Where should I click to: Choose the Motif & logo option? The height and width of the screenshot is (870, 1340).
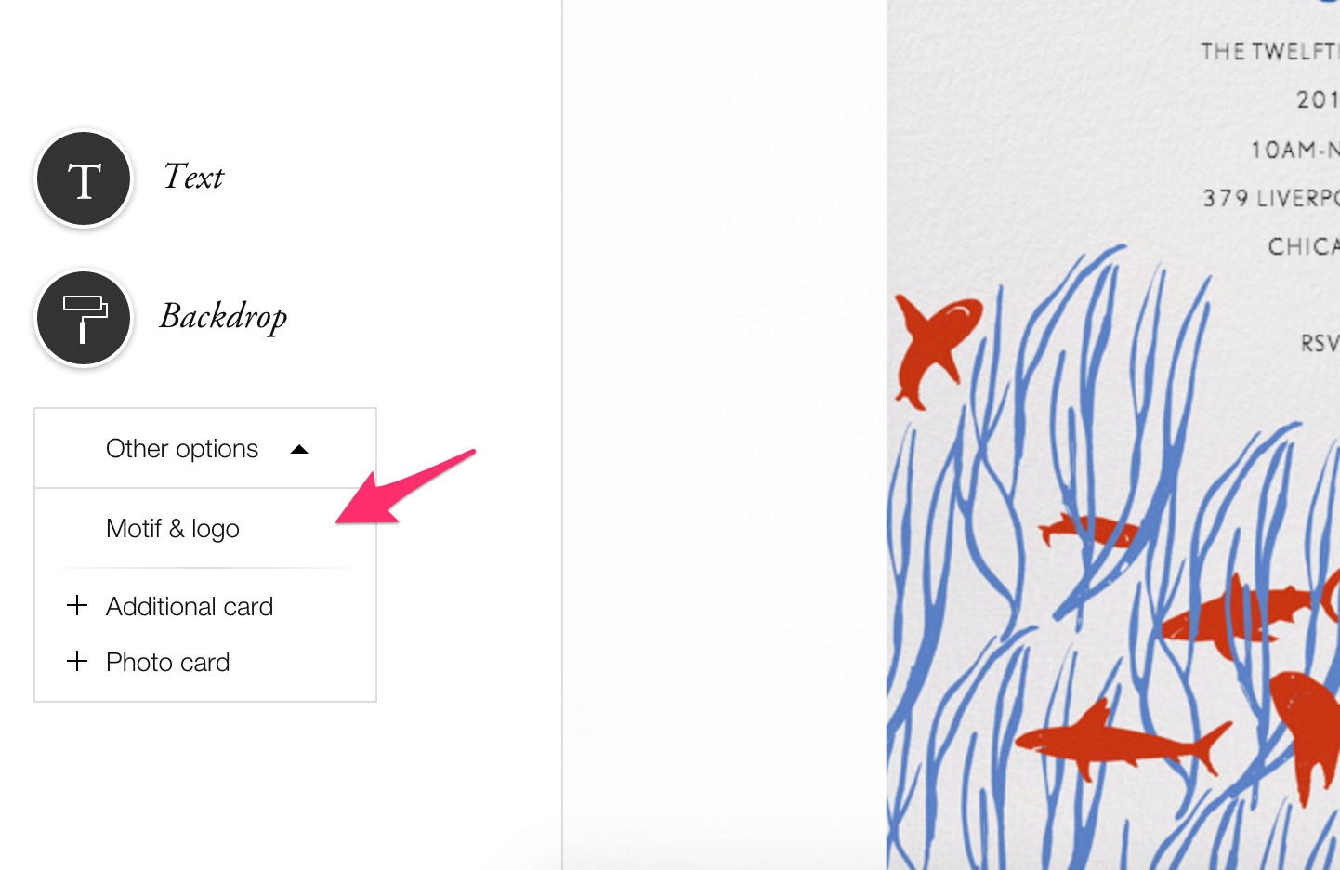tap(173, 529)
